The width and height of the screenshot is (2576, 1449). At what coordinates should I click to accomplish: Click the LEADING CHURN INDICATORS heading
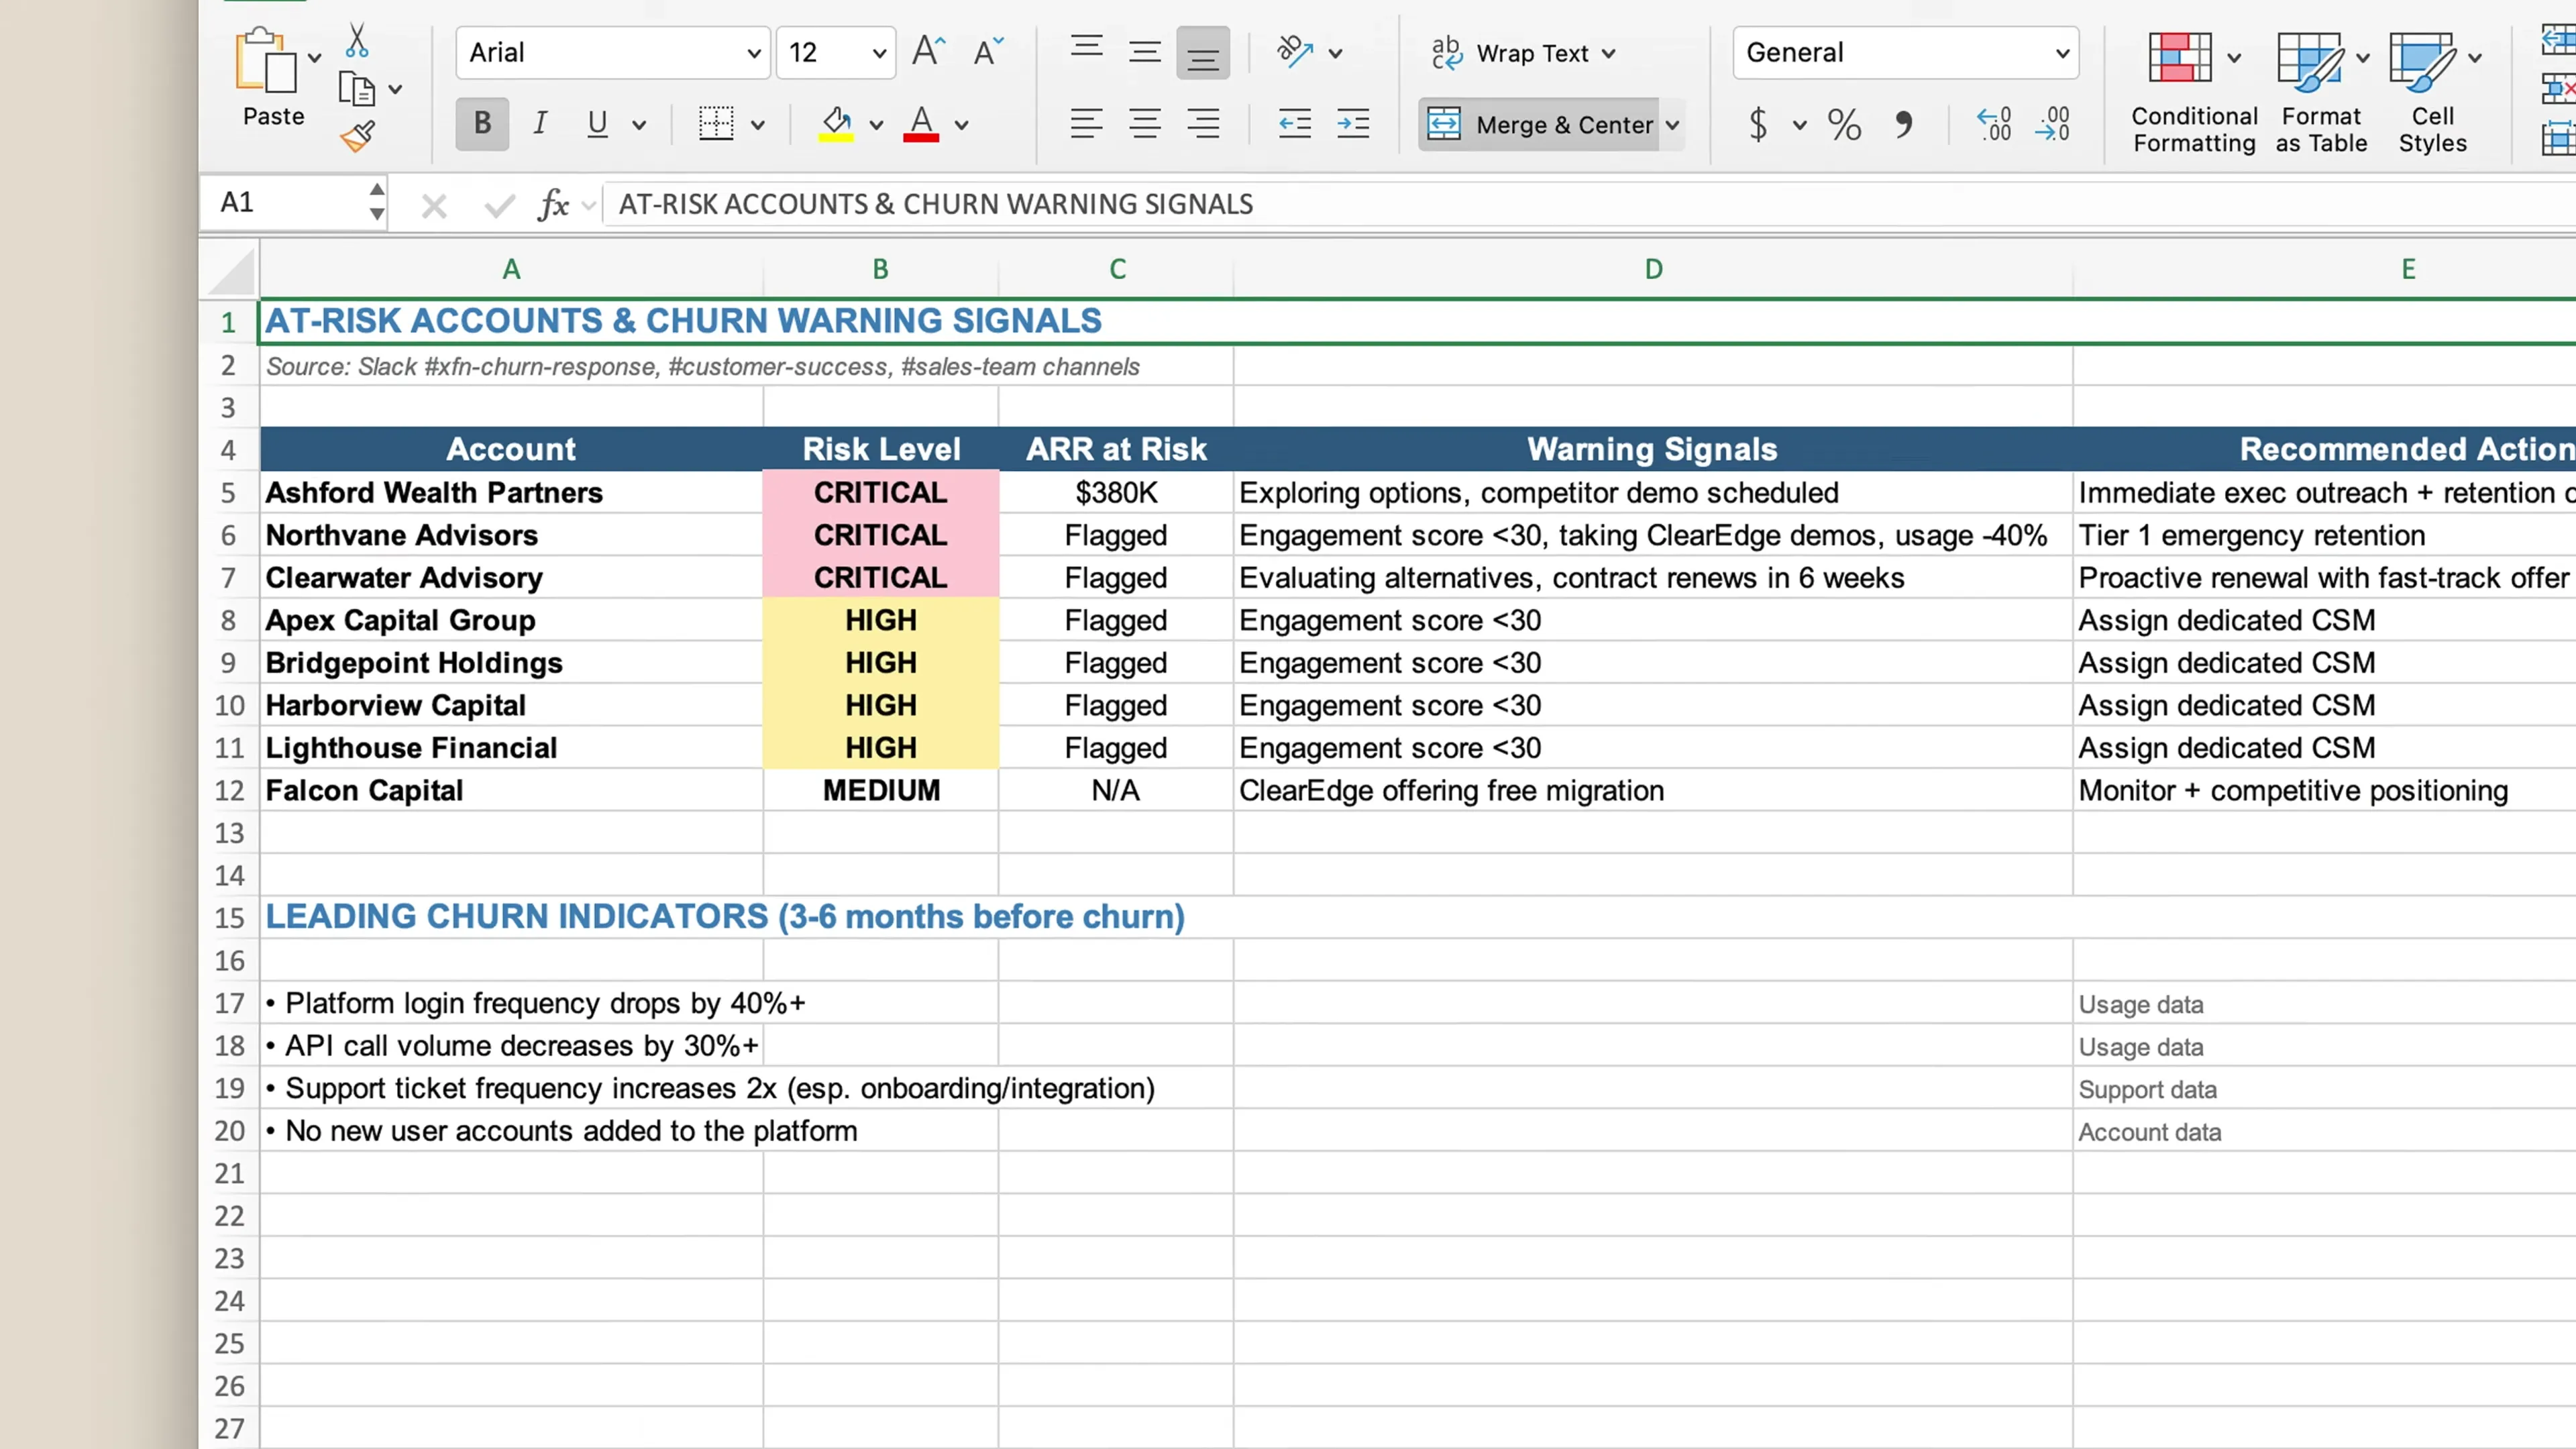(x=725, y=917)
